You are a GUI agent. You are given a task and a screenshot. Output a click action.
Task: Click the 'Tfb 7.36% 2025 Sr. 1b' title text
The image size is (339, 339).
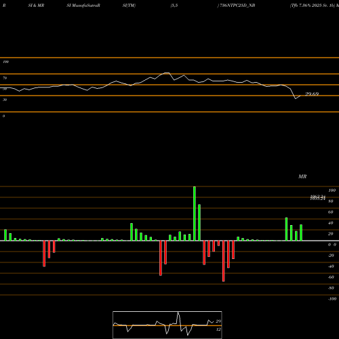click(312, 5)
